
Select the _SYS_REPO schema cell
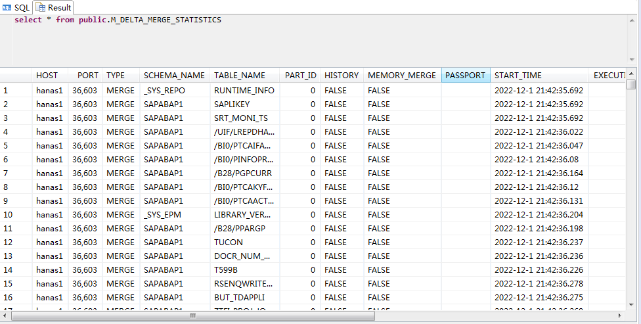(175, 91)
